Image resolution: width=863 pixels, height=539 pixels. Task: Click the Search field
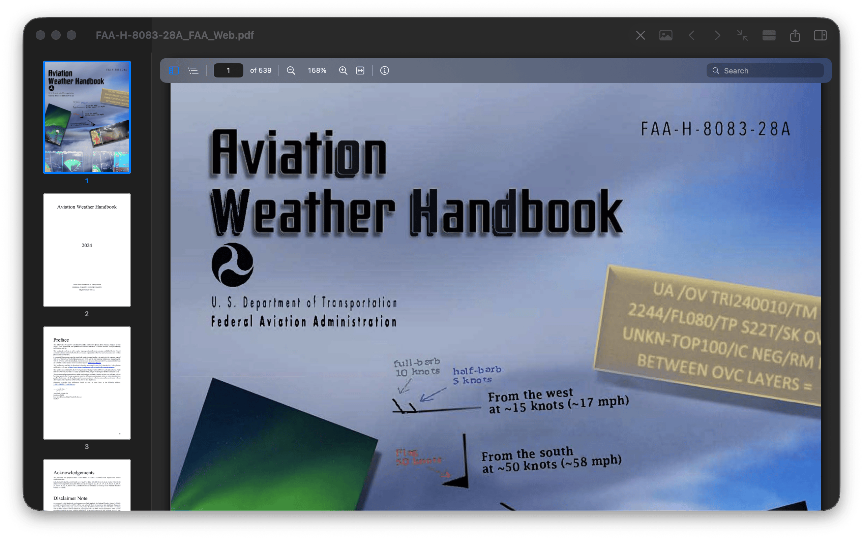tap(765, 71)
